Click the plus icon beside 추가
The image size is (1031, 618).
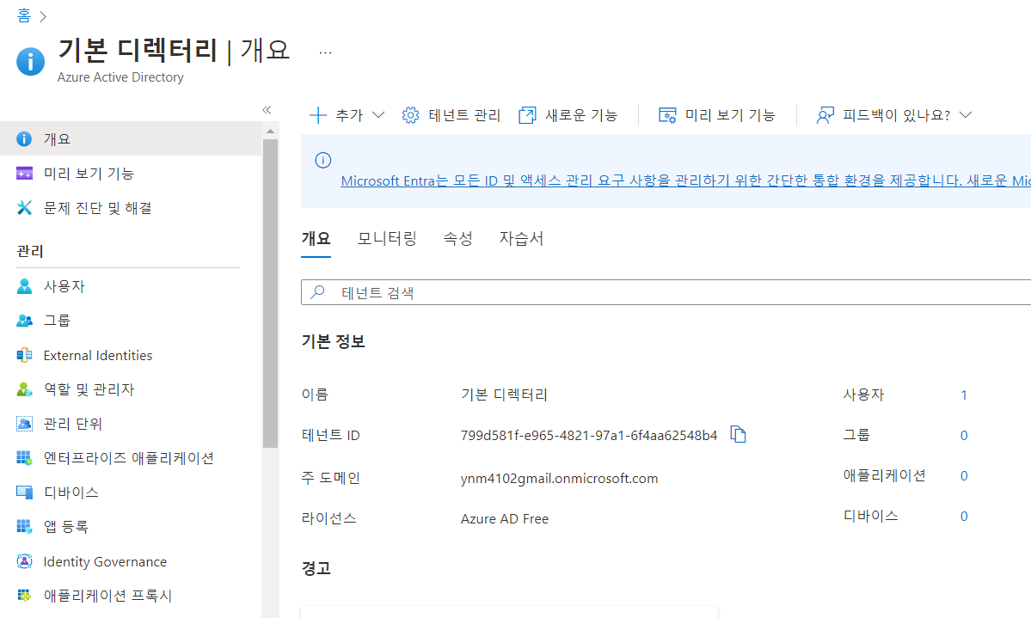[x=317, y=115]
